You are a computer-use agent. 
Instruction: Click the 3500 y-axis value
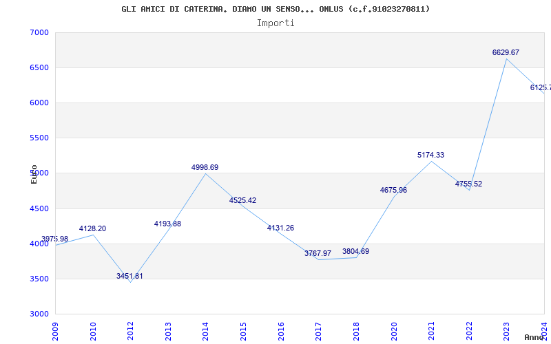[39, 279]
